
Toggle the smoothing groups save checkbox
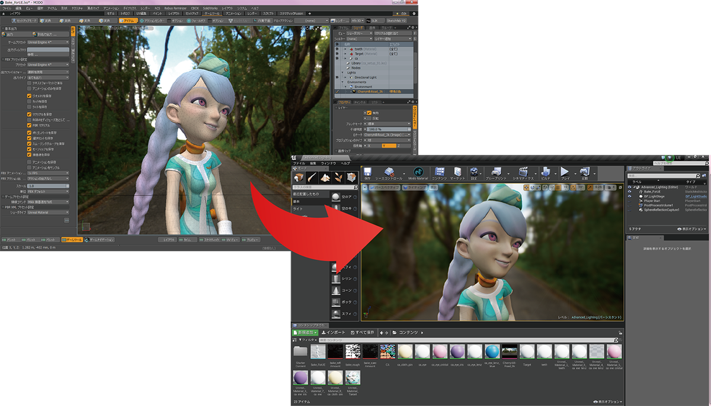coord(30,144)
